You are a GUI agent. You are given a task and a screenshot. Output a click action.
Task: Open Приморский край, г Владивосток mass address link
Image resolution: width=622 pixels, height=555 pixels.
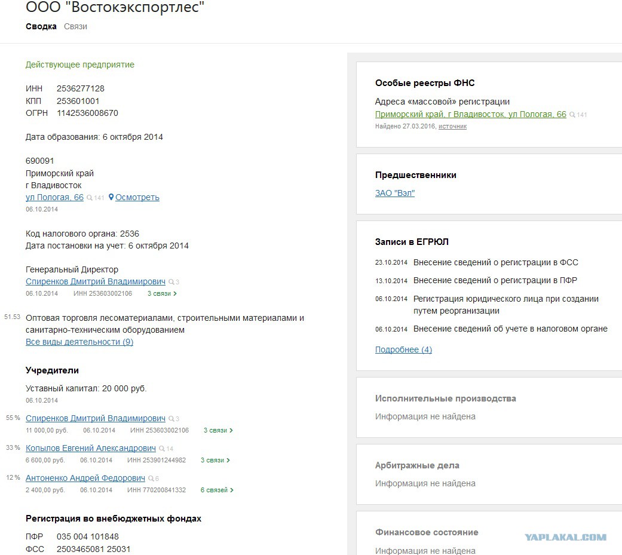pos(470,114)
